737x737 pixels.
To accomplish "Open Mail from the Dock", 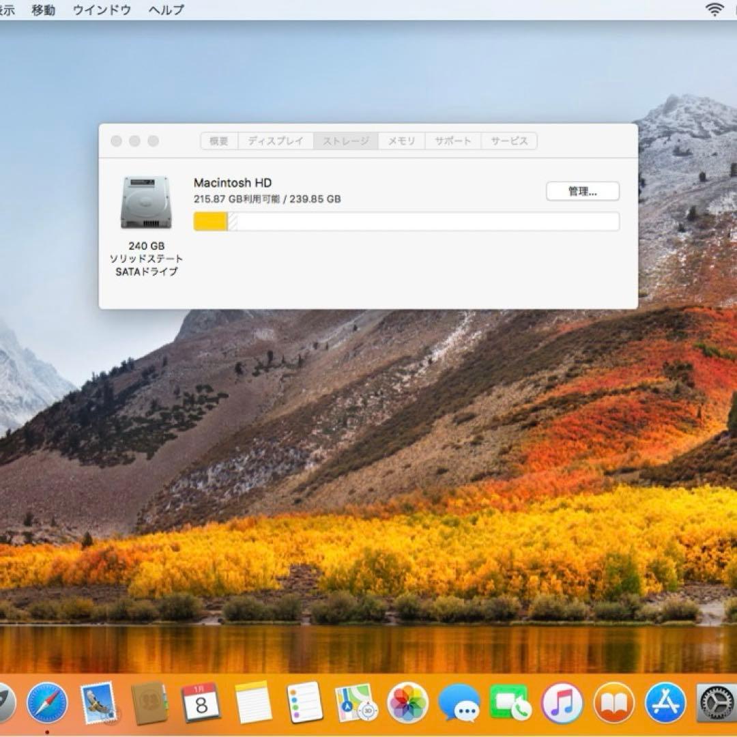I will click(x=99, y=703).
